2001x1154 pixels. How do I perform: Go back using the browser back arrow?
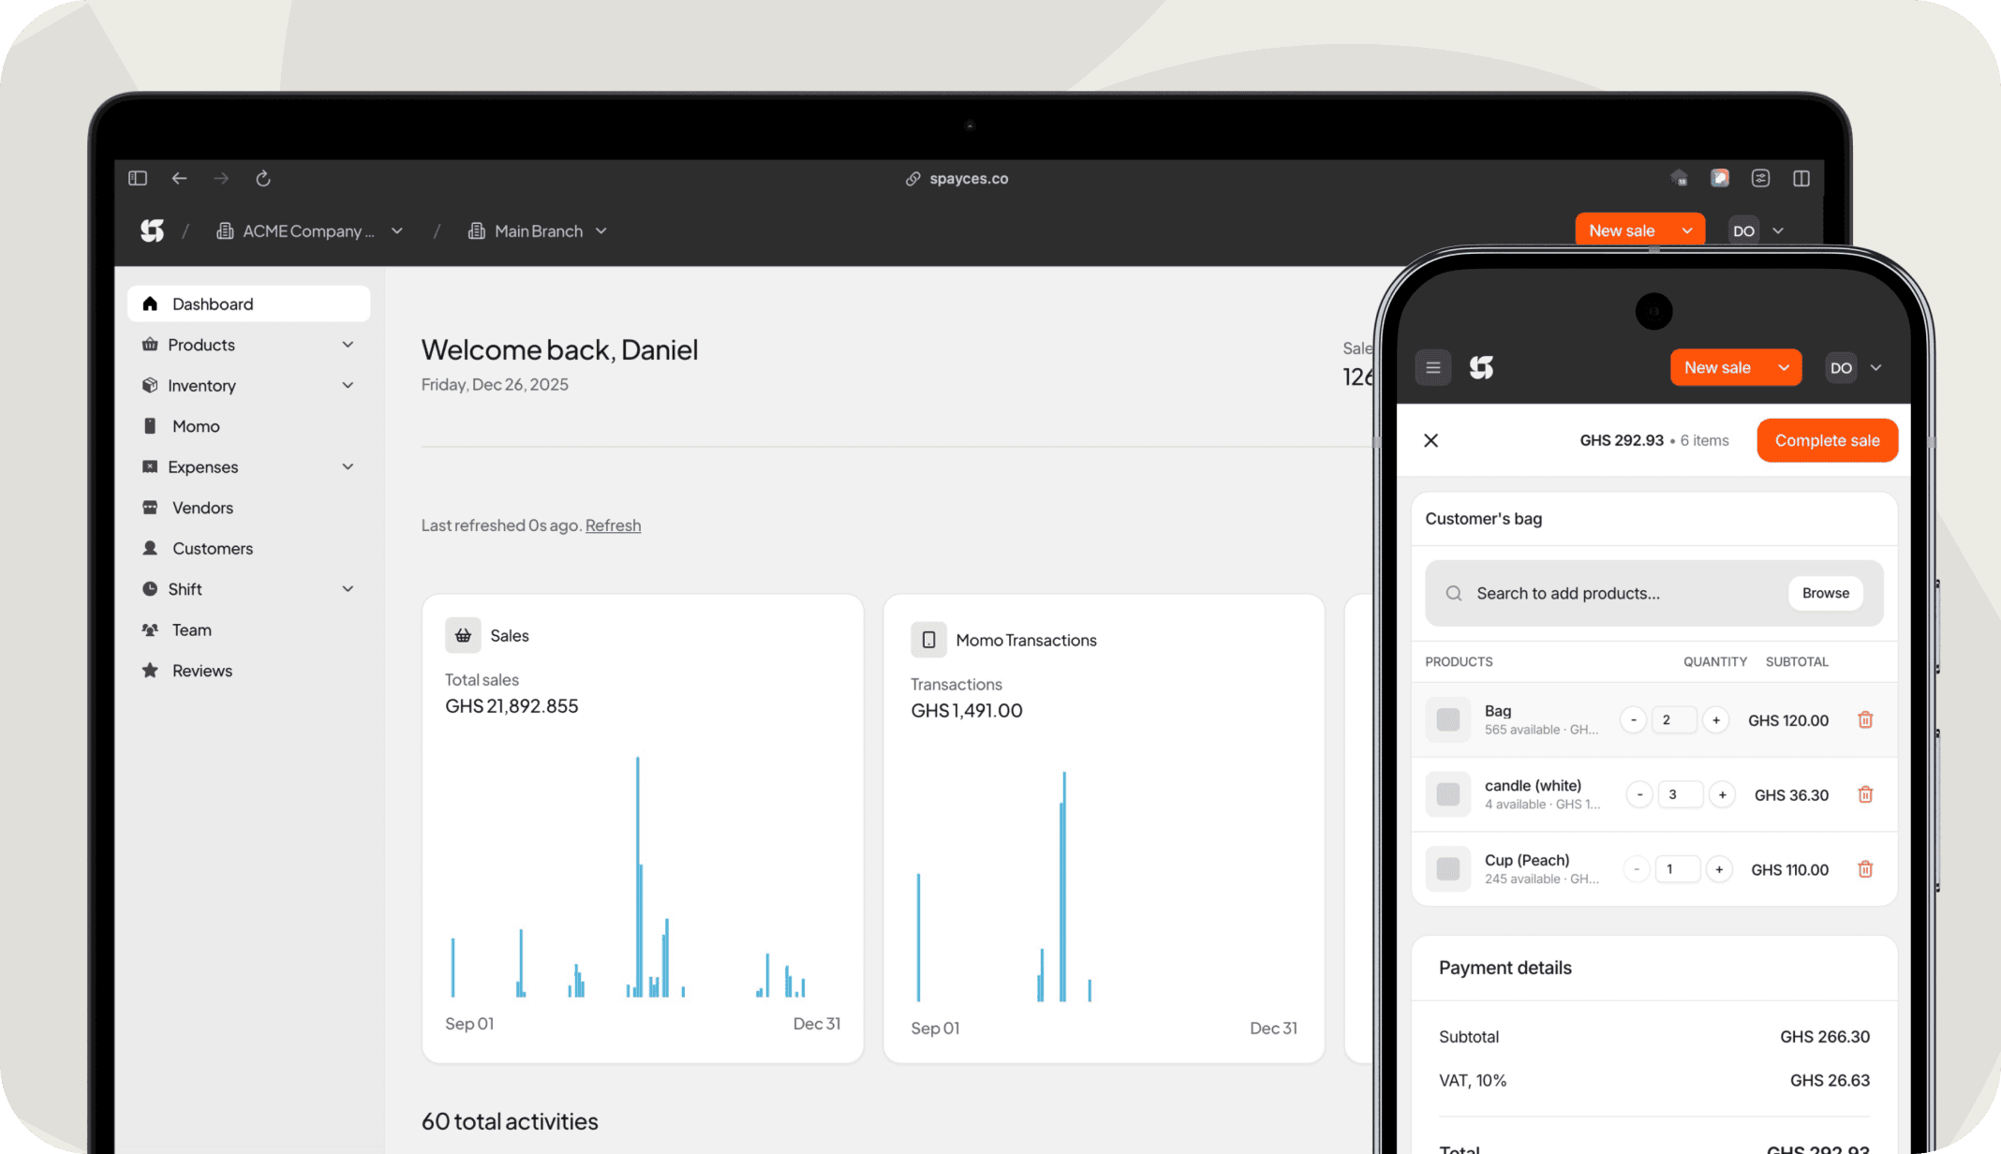(179, 178)
